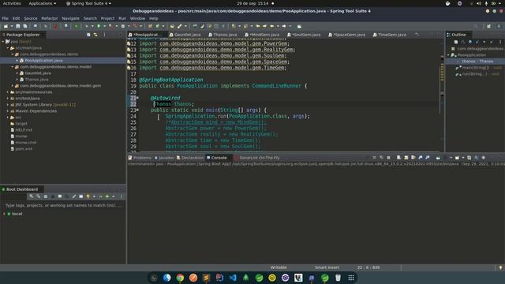The height and width of the screenshot is (284, 505).
Task: Select PooApplication.java in Package Explorer
Action: coord(43,60)
